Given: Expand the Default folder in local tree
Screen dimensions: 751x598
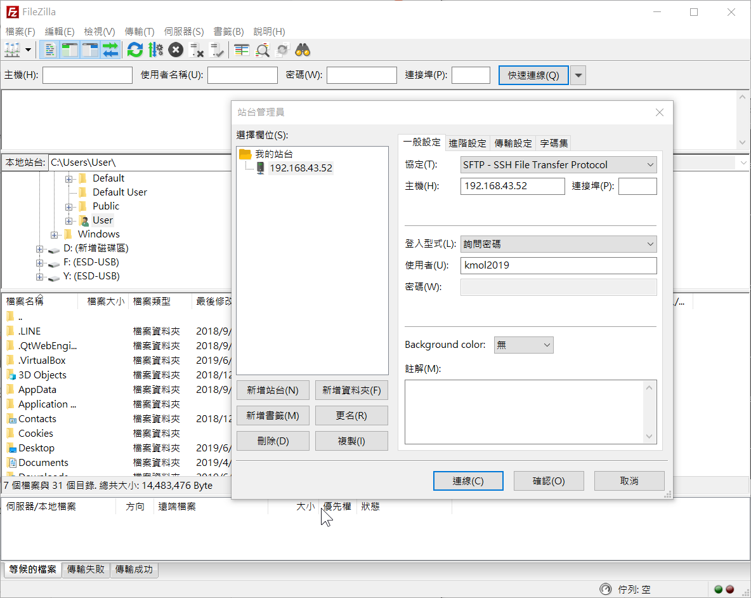Looking at the screenshot, I should (69, 179).
